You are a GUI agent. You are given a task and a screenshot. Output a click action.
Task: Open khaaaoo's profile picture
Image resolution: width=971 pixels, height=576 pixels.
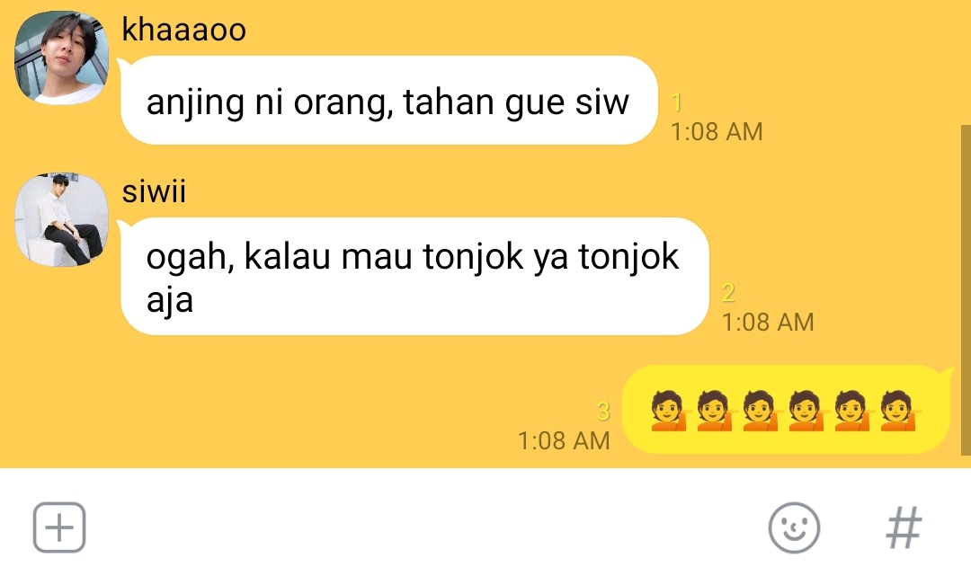point(61,57)
